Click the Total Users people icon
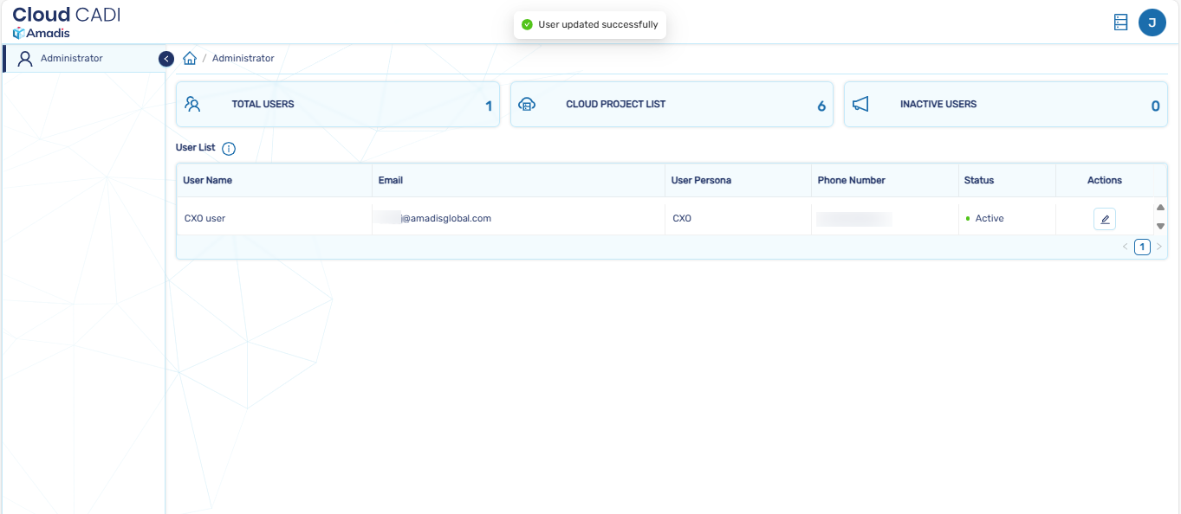The width and height of the screenshot is (1181, 514). coord(193,105)
